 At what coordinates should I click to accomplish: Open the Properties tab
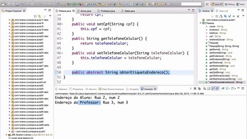[76, 89]
